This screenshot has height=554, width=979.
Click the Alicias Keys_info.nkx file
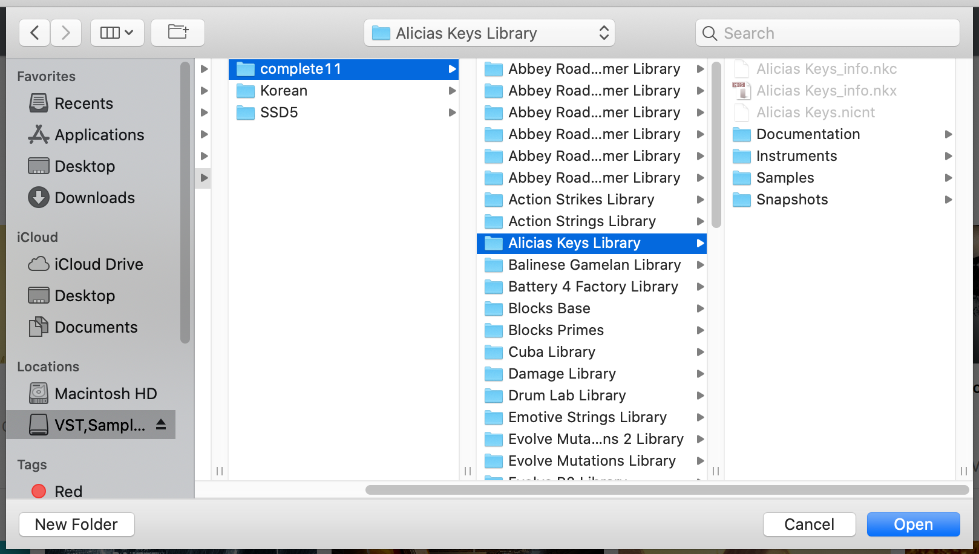click(x=840, y=91)
